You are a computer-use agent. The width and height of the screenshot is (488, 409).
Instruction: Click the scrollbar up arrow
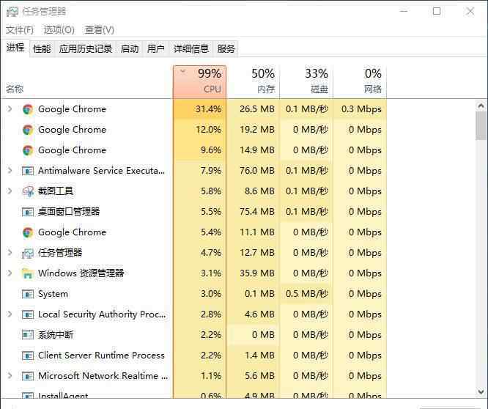(481, 106)
